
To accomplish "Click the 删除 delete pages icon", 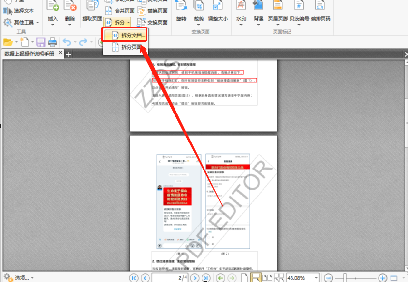I will click(x=70, y=6).
